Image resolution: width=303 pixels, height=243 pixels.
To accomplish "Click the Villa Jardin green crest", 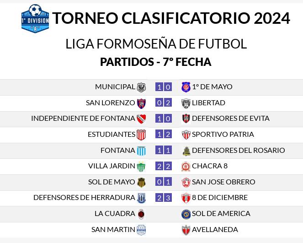I will coord(141,167).
